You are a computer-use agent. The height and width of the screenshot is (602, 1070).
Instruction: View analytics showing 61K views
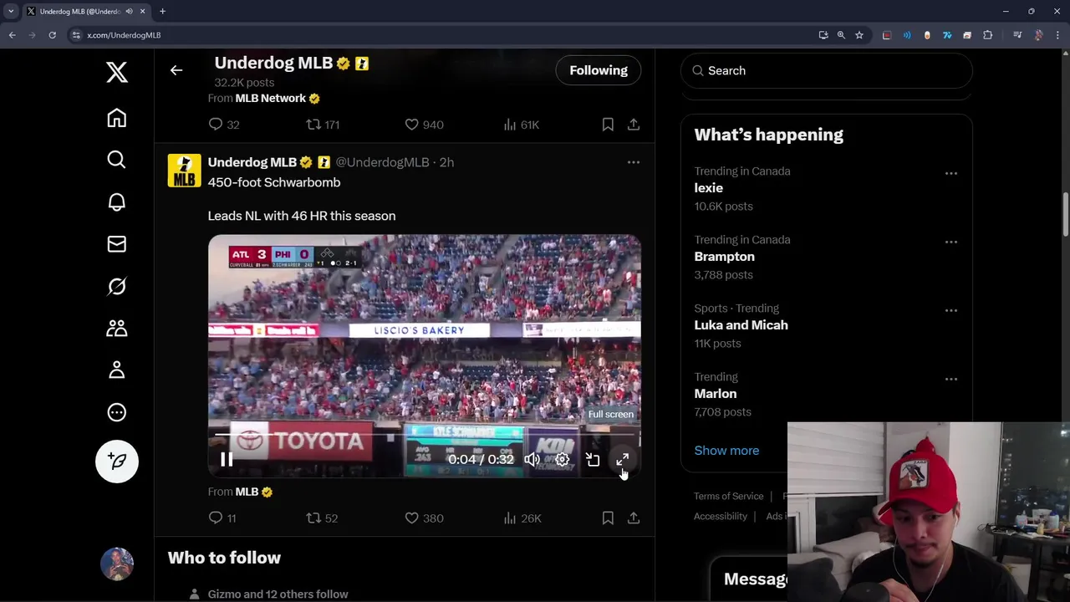[x=521, y=125]
